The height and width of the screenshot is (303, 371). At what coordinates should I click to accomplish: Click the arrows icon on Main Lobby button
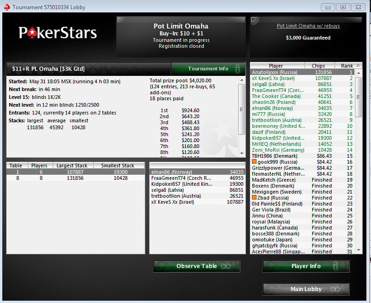click(x=335, y=289)
